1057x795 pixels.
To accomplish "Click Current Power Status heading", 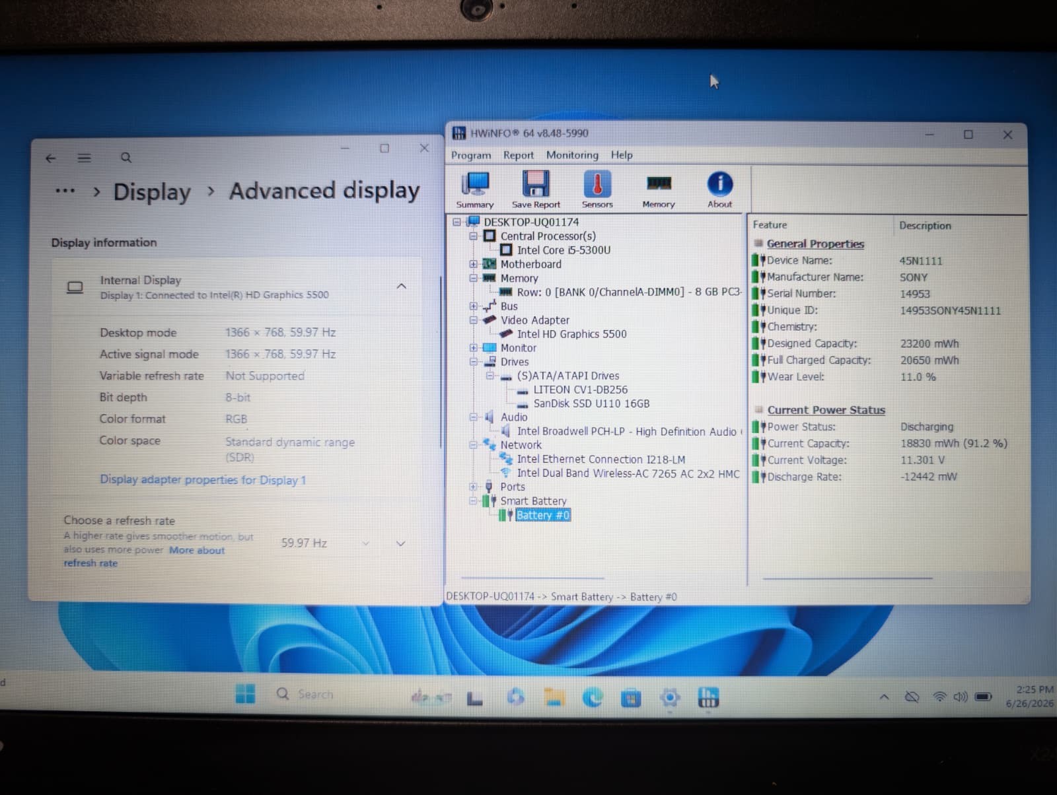I will click(826, 410).
